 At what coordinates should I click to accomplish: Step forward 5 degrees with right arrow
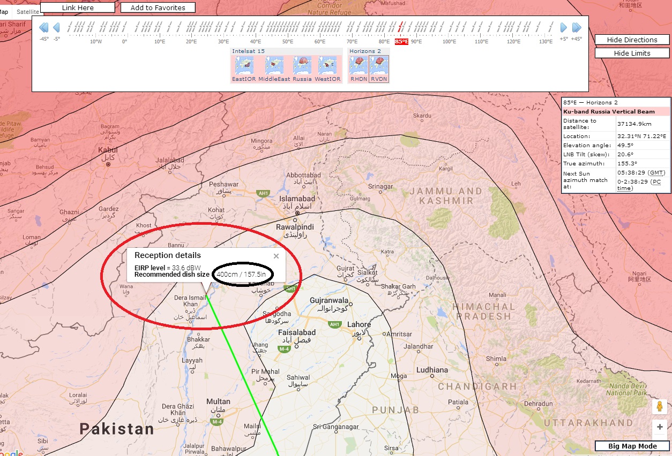pos(564,27)
